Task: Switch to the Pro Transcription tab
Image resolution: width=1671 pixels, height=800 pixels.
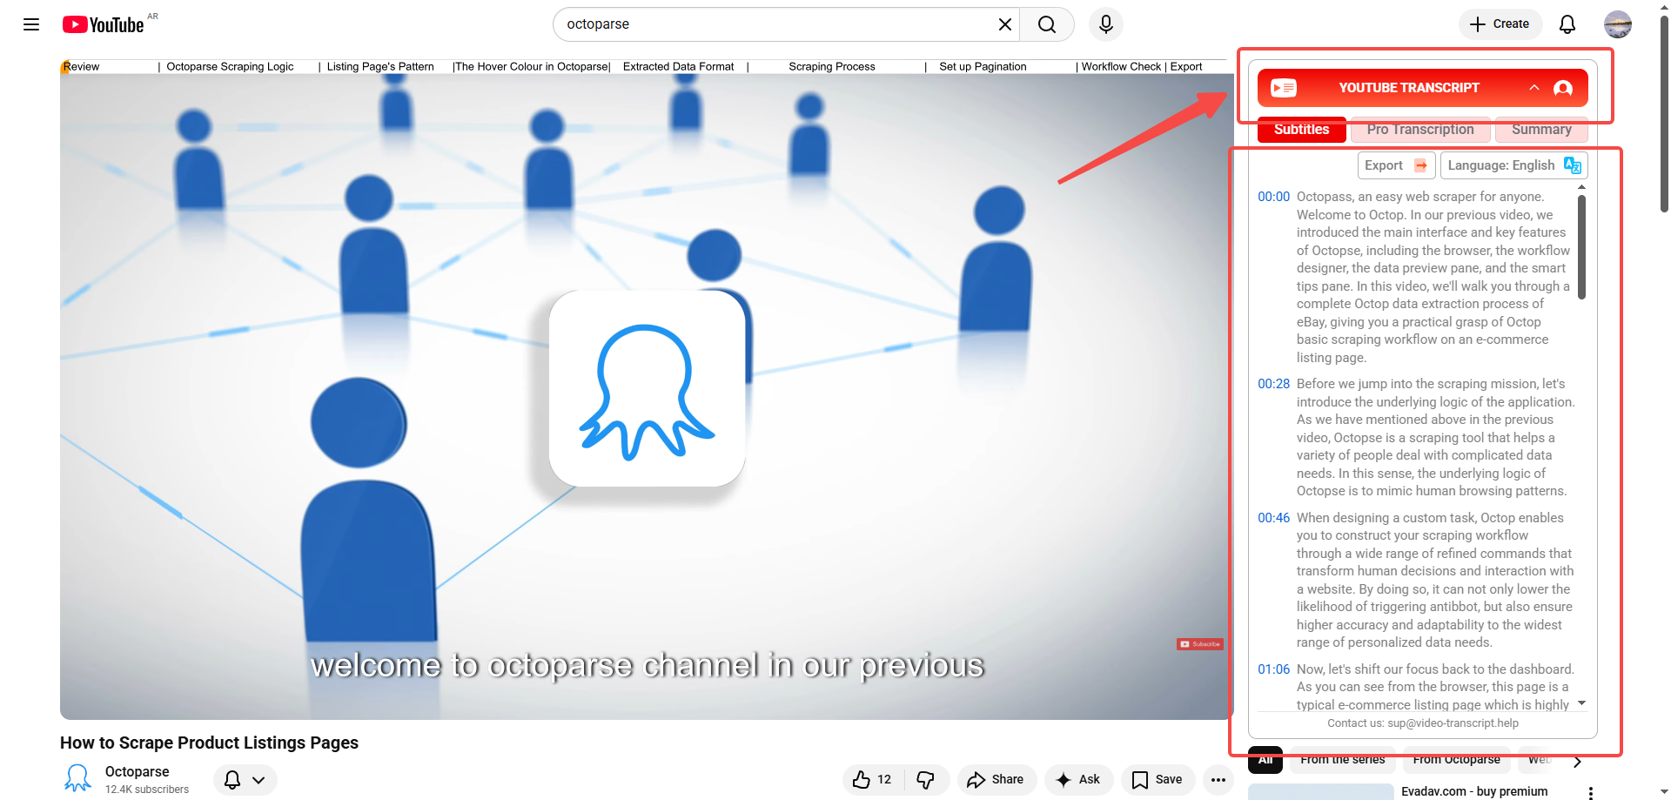Action: coord(1420,130)
